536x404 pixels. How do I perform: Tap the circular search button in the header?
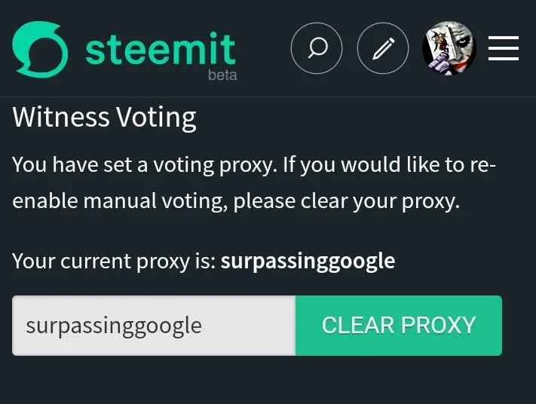click(316, 47)
